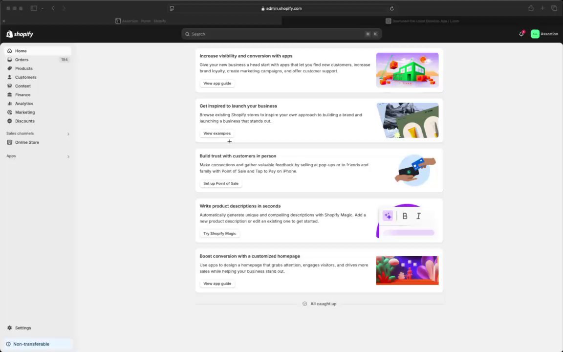Click the sneaker store examples illustration
The width and height of the screenshot is (563, 352).
pyautogui.click(x=407, y=120)
